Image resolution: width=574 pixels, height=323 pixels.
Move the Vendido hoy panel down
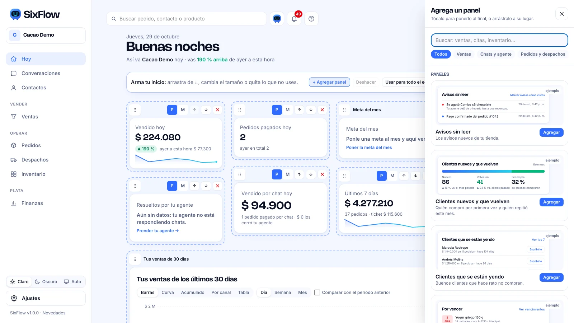(206, 110)
